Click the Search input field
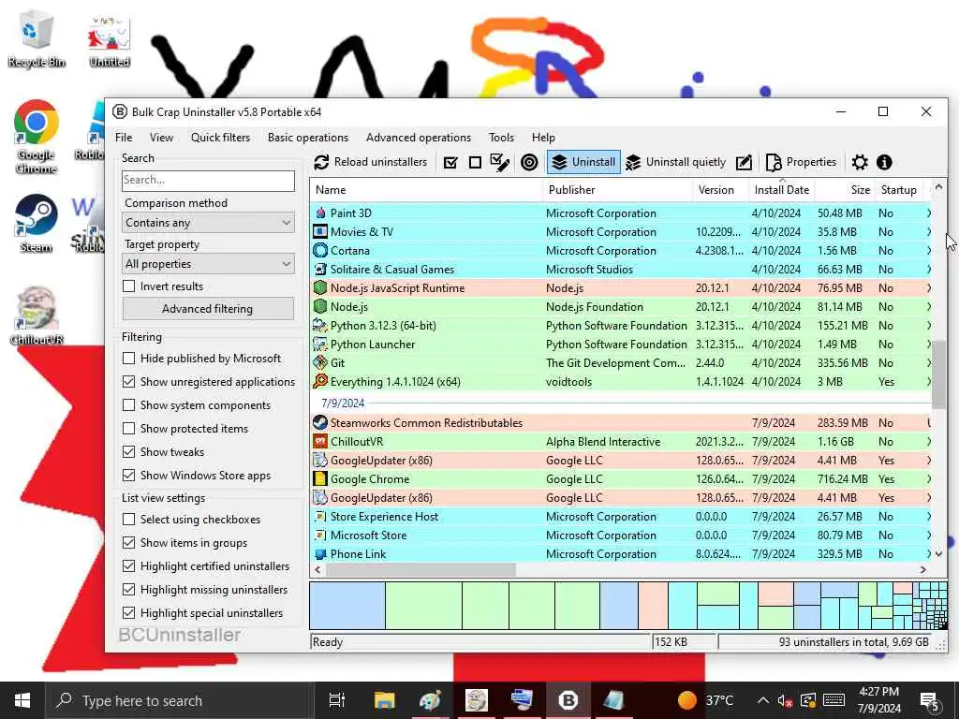 (x=208, y=180)
